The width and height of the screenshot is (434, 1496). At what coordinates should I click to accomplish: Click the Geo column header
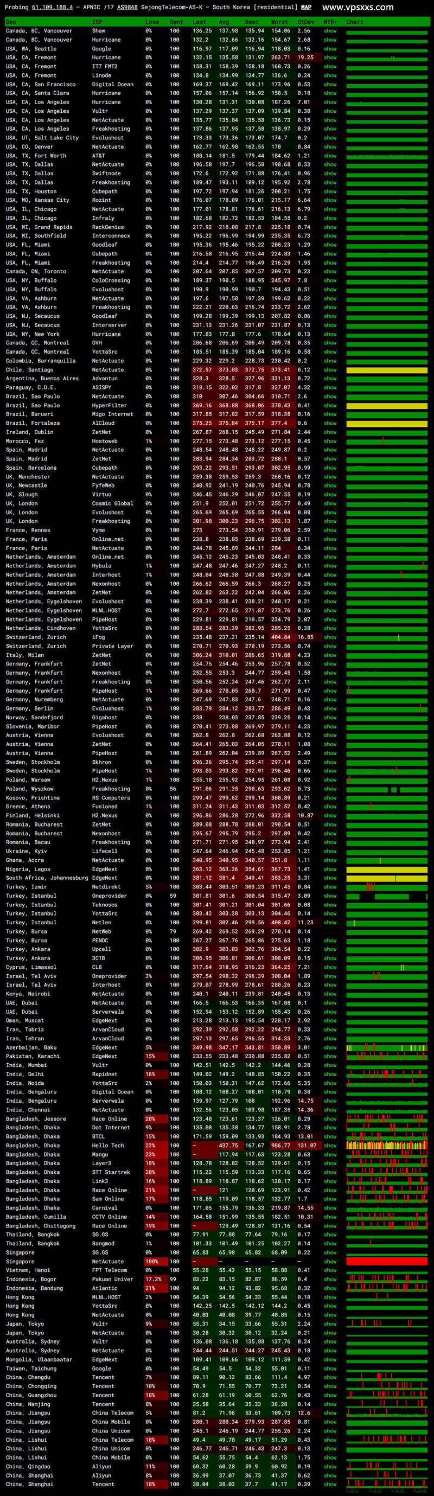(x=11, y=22)
